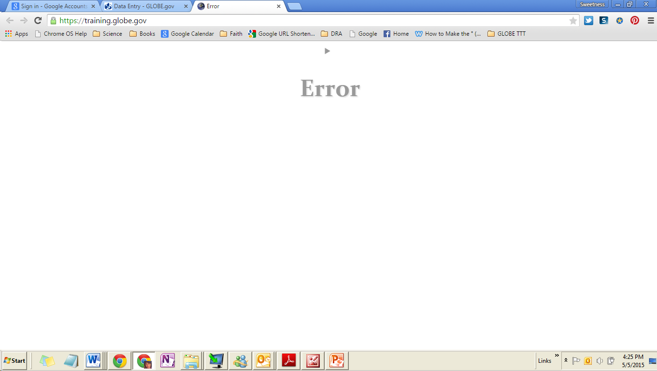Click the address bar showing training.globe.gov
Image resolution: width=657 pixels, height=371 pixels.
tap(309, 21)
